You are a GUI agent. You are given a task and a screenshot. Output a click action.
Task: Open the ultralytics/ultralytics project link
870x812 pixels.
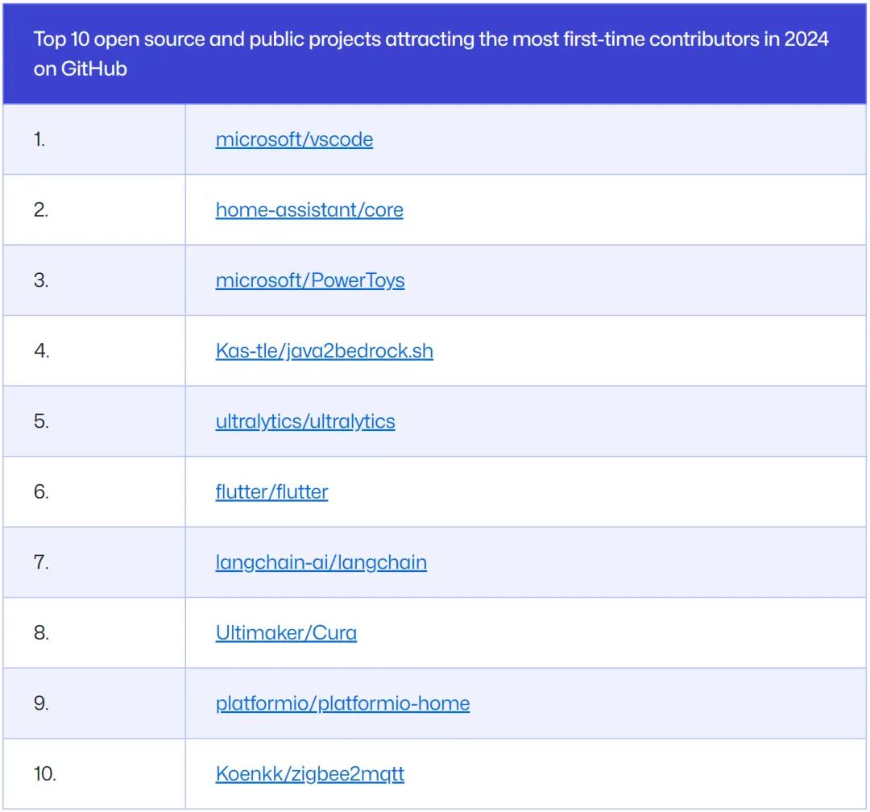305,421
